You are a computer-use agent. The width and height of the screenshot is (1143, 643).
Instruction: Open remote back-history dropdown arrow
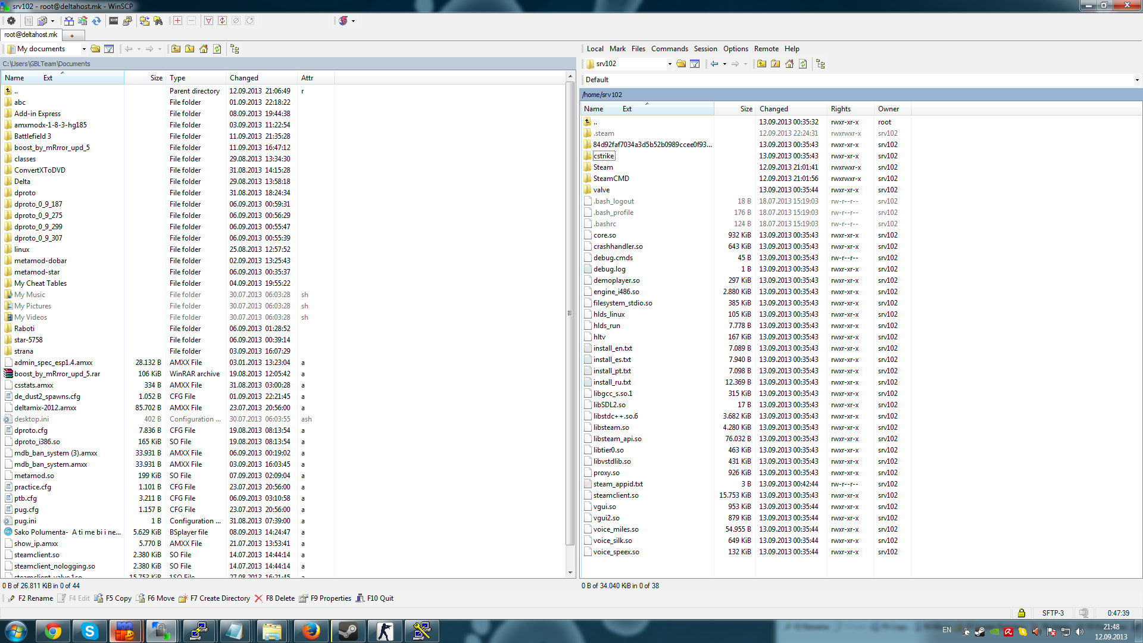point(724,64)
